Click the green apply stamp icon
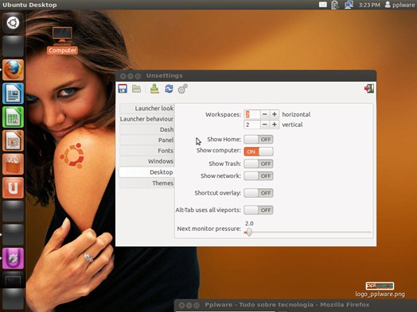 pos(154,89)
